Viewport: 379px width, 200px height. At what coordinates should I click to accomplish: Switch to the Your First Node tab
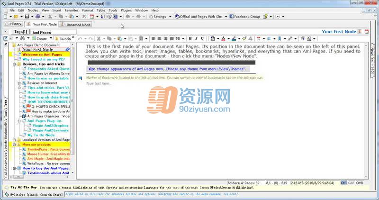pyautogui.click(x=42, y=24)
